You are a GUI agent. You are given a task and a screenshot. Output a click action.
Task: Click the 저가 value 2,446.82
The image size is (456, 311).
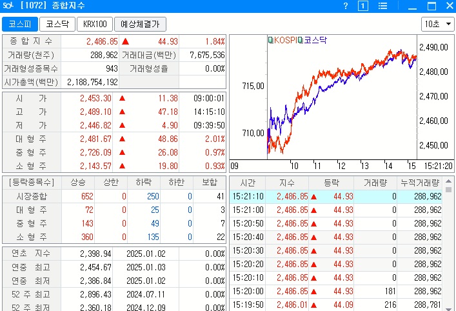[x=95, y=125]
